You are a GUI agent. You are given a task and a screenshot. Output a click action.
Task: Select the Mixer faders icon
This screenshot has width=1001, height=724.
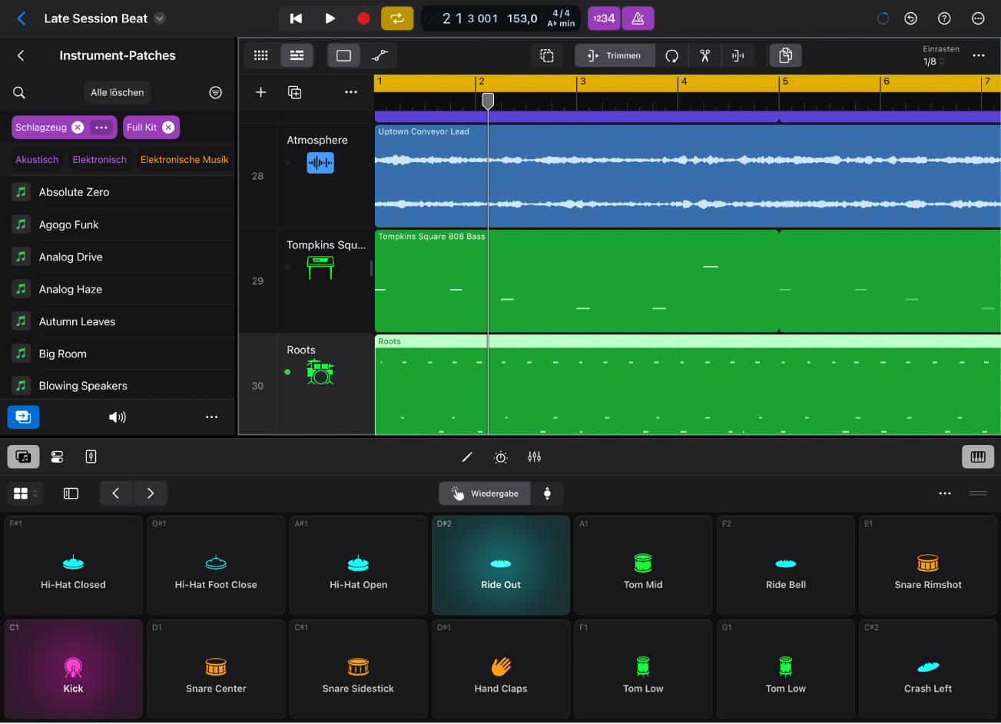pyautogui.click(x=535, y=457)
